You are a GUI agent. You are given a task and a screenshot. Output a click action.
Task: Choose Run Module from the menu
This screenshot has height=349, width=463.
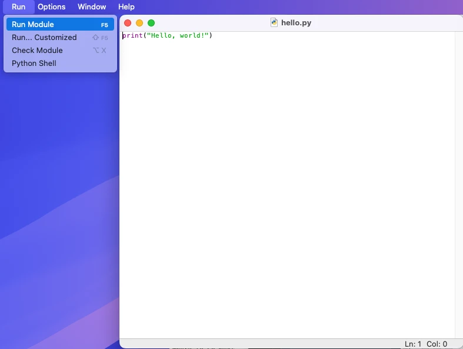(60, 25)
